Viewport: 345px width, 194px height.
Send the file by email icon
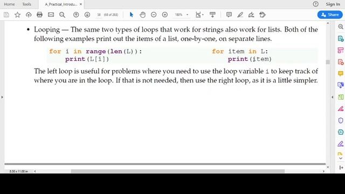click(51, 15)
